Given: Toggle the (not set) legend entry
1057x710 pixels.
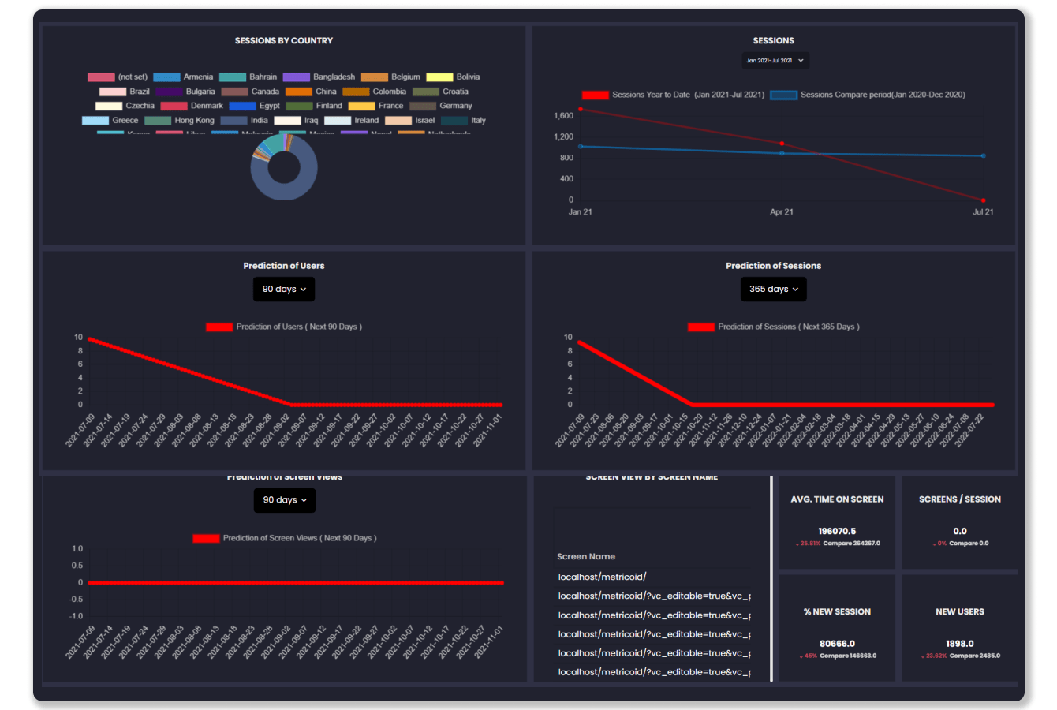Looking at the screenshot, I should pos(118,77).
